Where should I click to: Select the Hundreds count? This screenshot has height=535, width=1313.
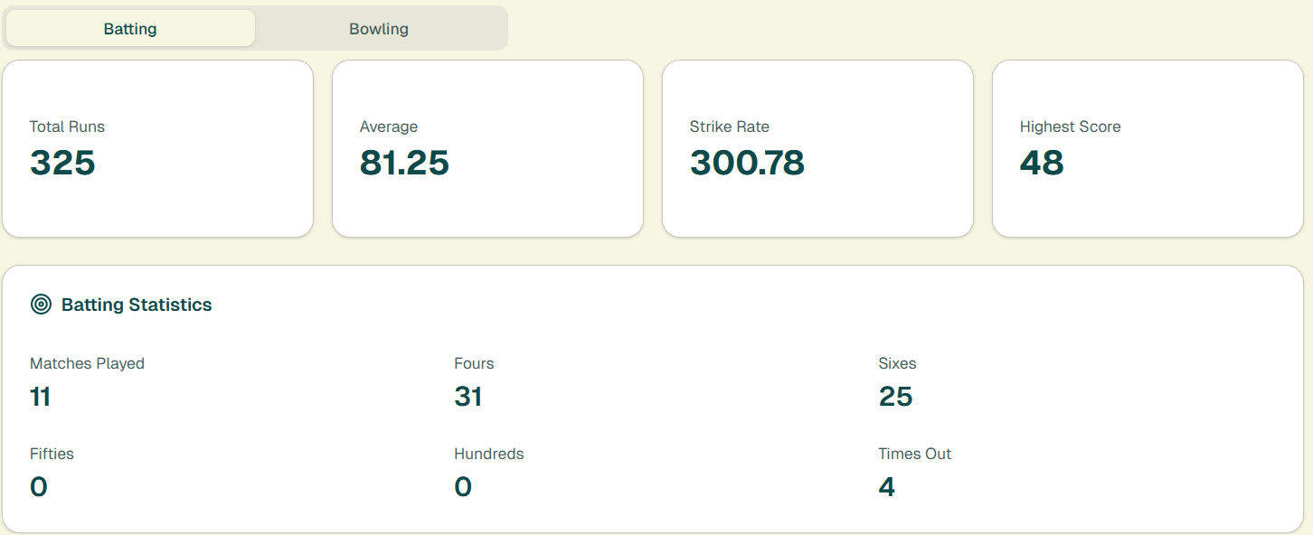tap(463, 486)
